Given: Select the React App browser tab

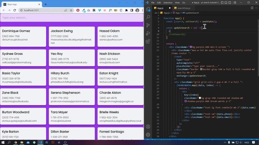Looking at the screenshot, I should point(21,4).
